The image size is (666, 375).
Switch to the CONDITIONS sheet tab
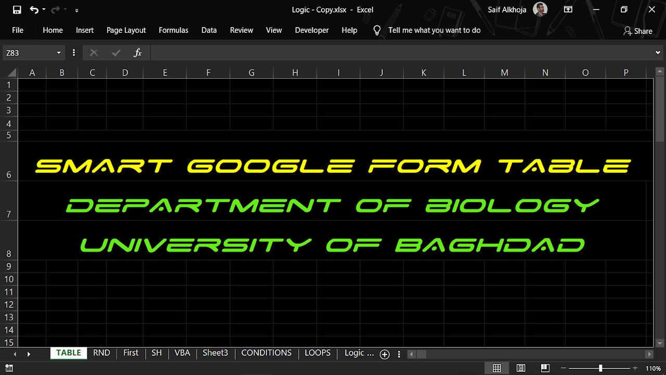pos(266,353)
